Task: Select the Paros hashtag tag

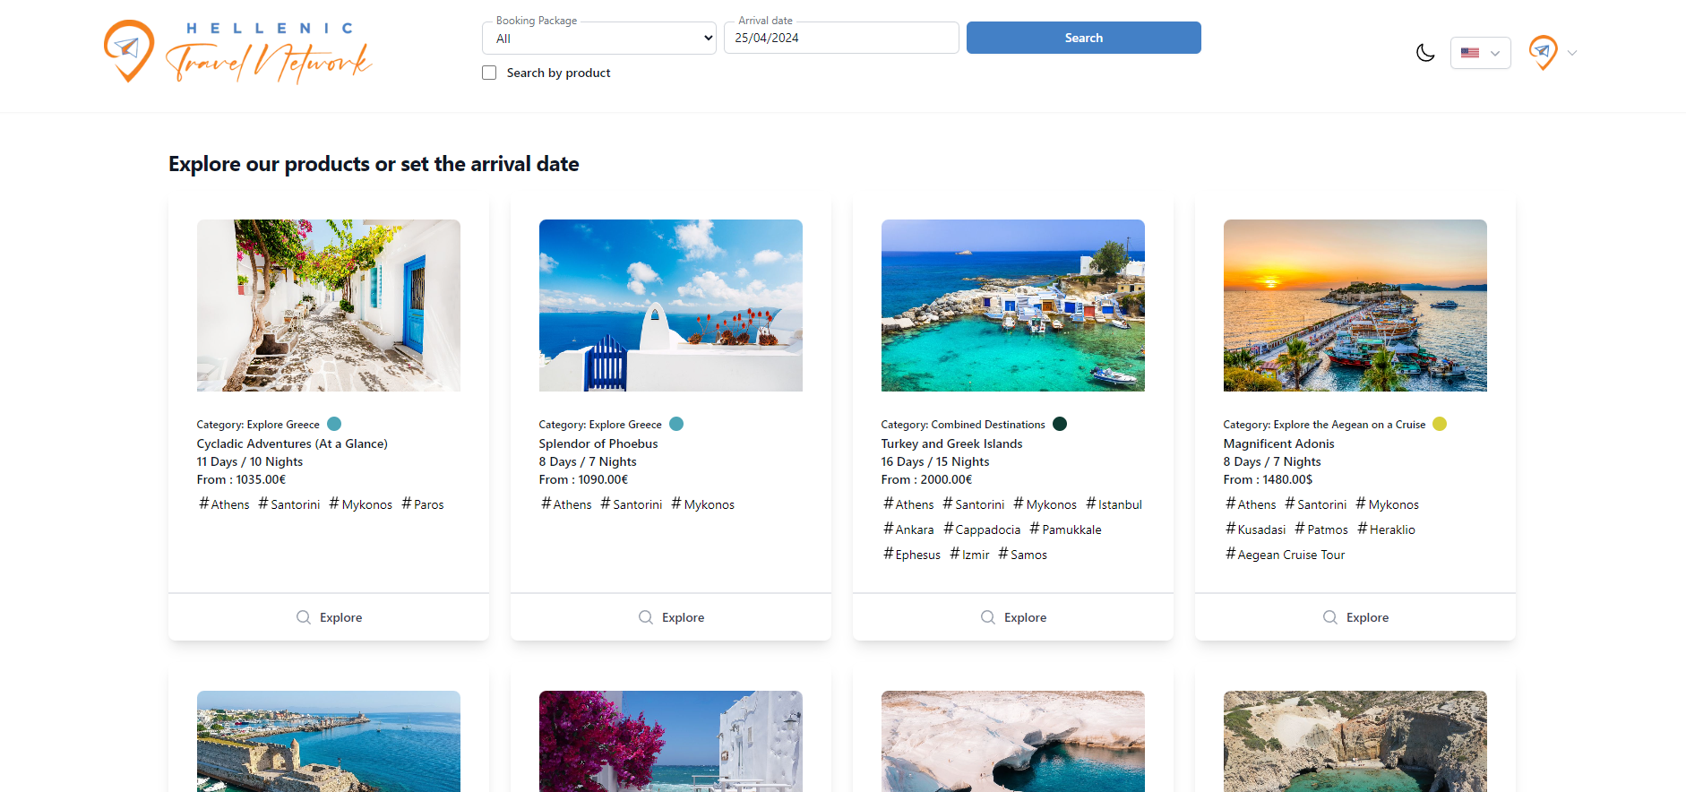Action: (x=423, y=504)
